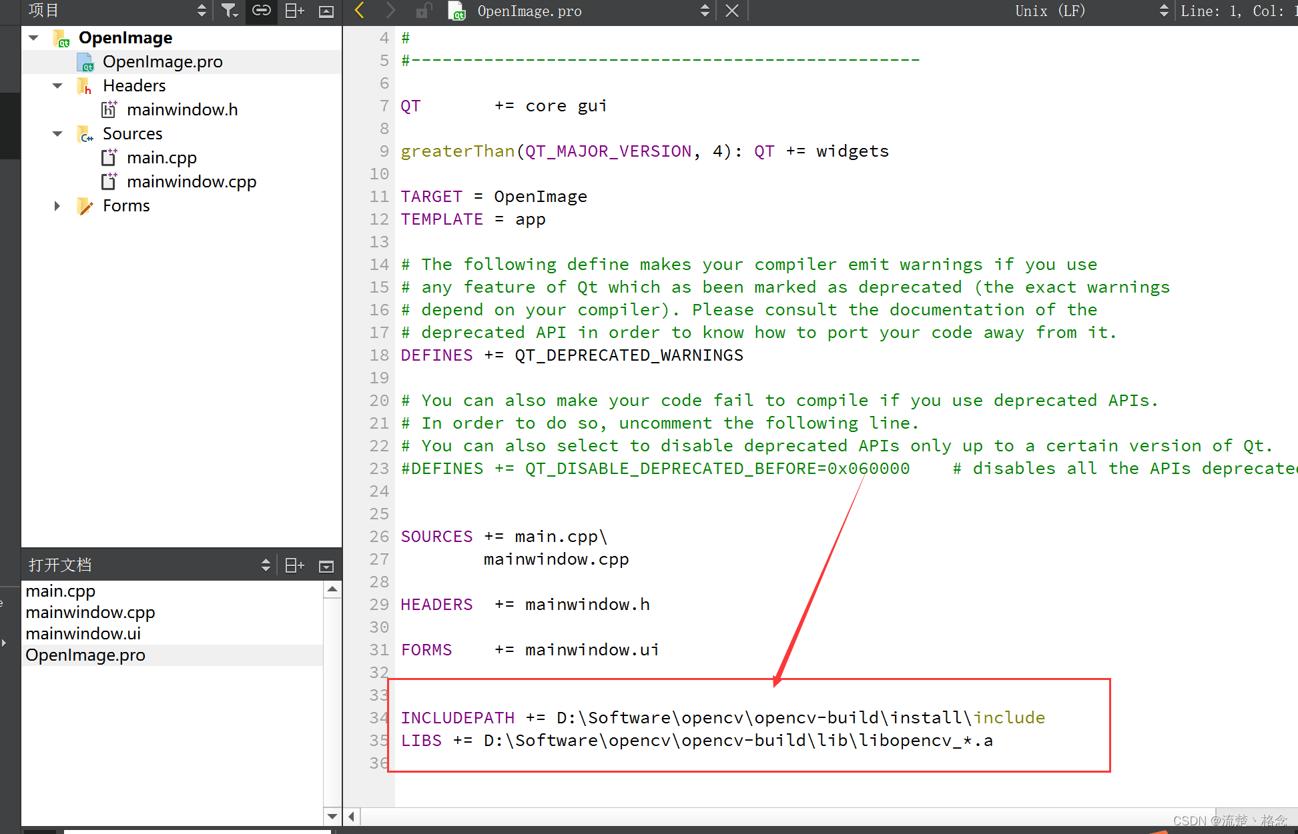
Task: Collapse the Headers folder
Action: (x=58, y=86)
